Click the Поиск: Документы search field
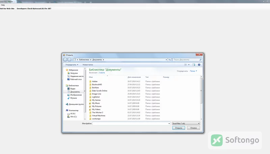The width and height of the screenshot is (270, 154). click(x=186, y=59)
